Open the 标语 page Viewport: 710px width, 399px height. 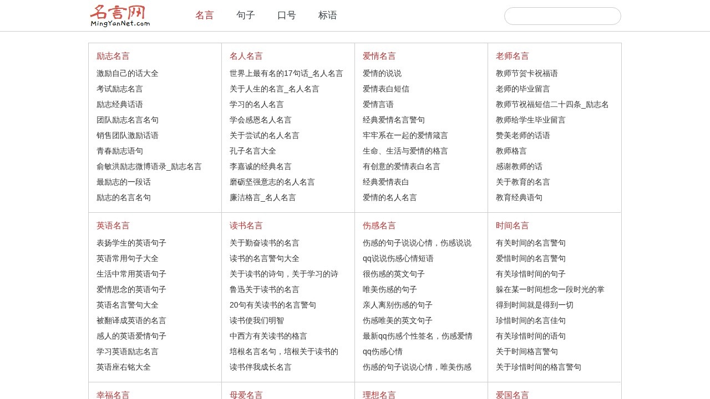coord(328,16)
